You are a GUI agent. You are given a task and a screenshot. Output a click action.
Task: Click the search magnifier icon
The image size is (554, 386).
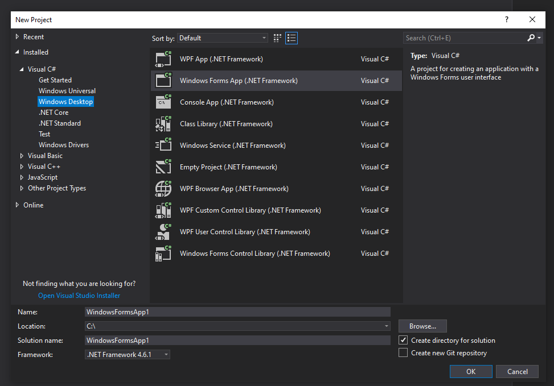point(531,38)
